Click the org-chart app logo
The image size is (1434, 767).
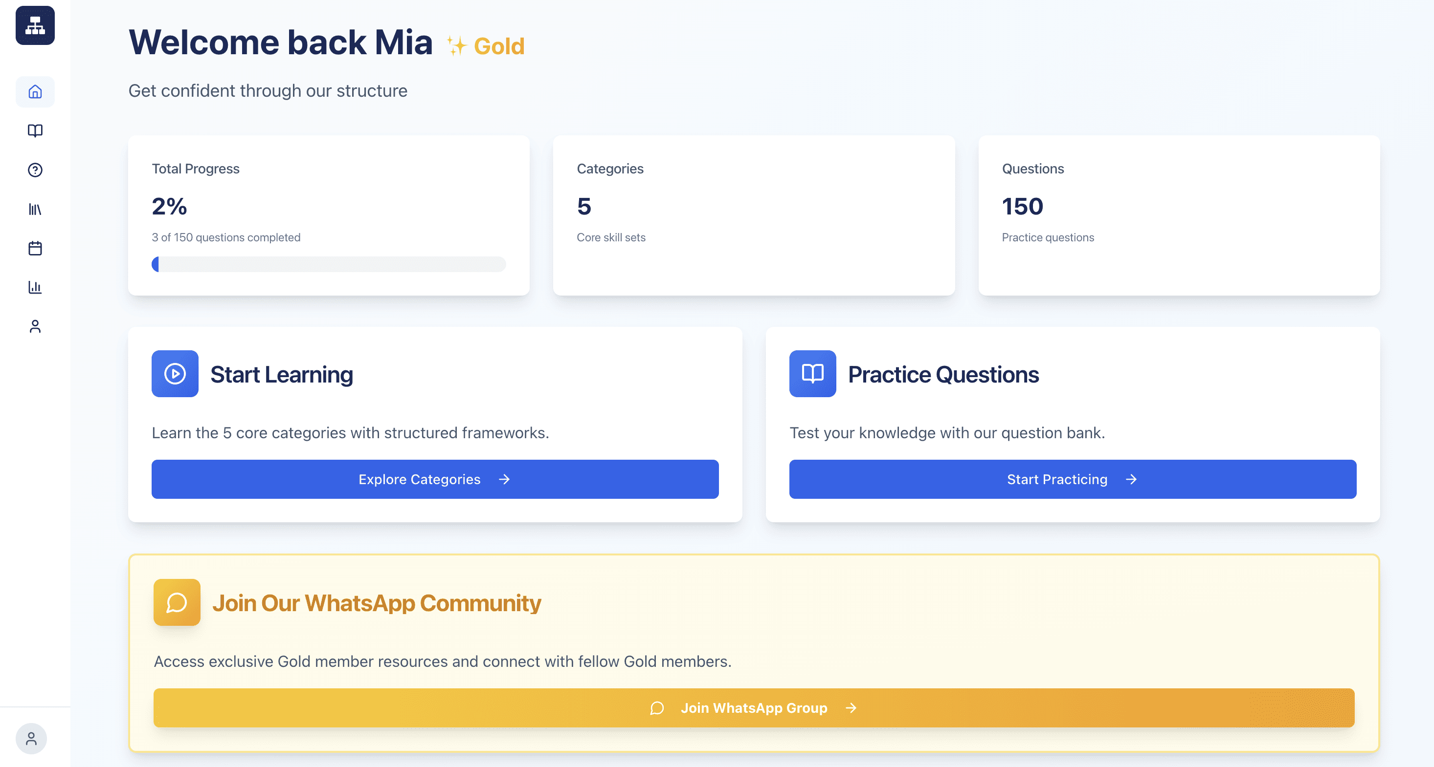(35, 25)
